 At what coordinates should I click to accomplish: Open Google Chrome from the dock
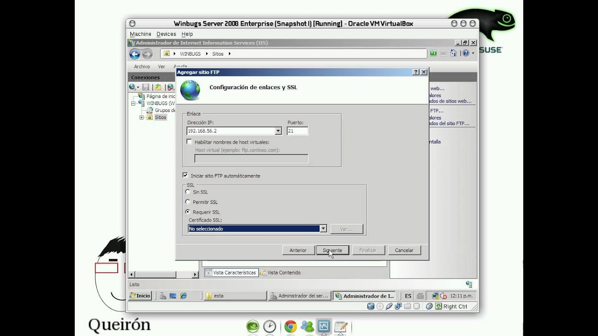[x=290, y=326]
